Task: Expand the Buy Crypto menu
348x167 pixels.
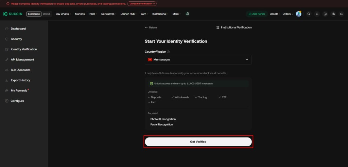Action: point(63,14)
